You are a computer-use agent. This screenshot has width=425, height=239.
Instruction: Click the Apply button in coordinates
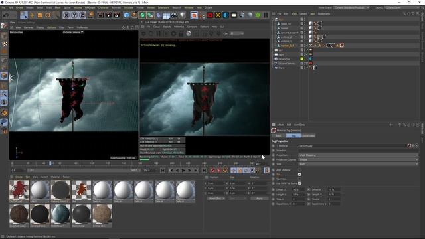tap(259, 199)
